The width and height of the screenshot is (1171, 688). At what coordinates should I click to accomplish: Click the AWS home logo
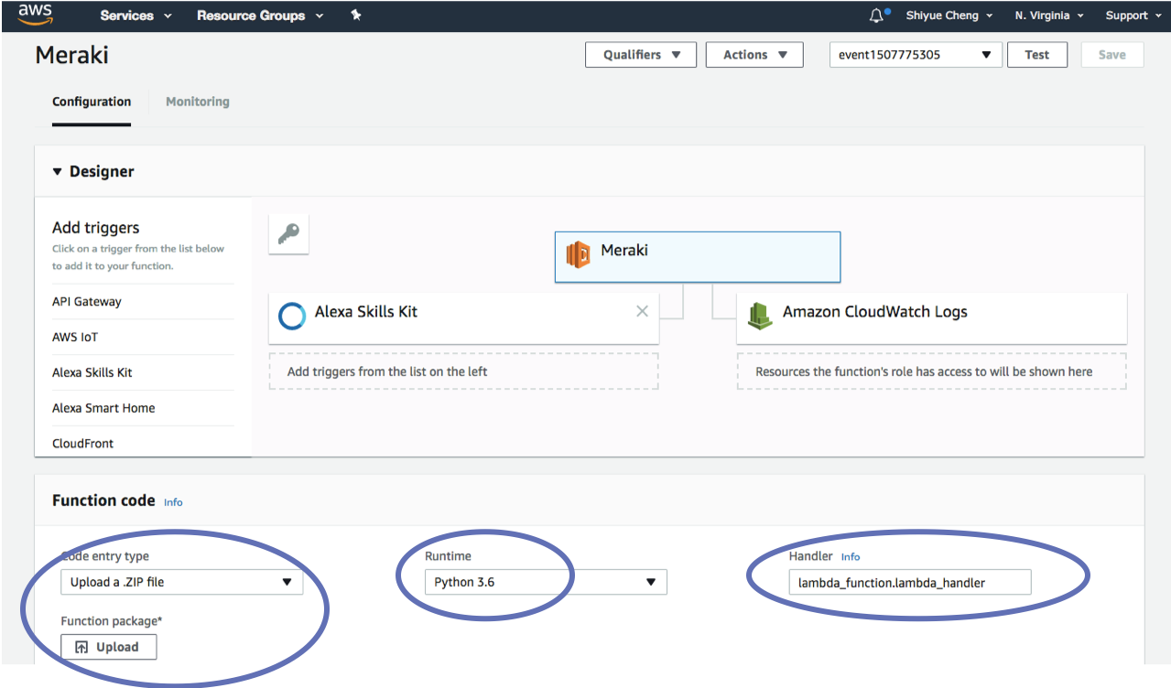(34, 15)
